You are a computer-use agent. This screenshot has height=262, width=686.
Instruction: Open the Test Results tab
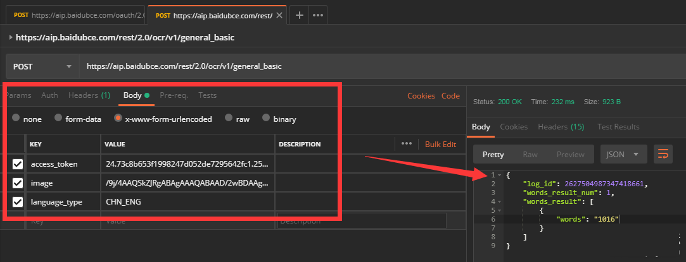[x=618, y=127]
